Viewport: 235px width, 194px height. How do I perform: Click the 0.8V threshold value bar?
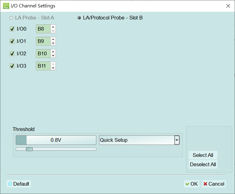(x=56, y=140)
